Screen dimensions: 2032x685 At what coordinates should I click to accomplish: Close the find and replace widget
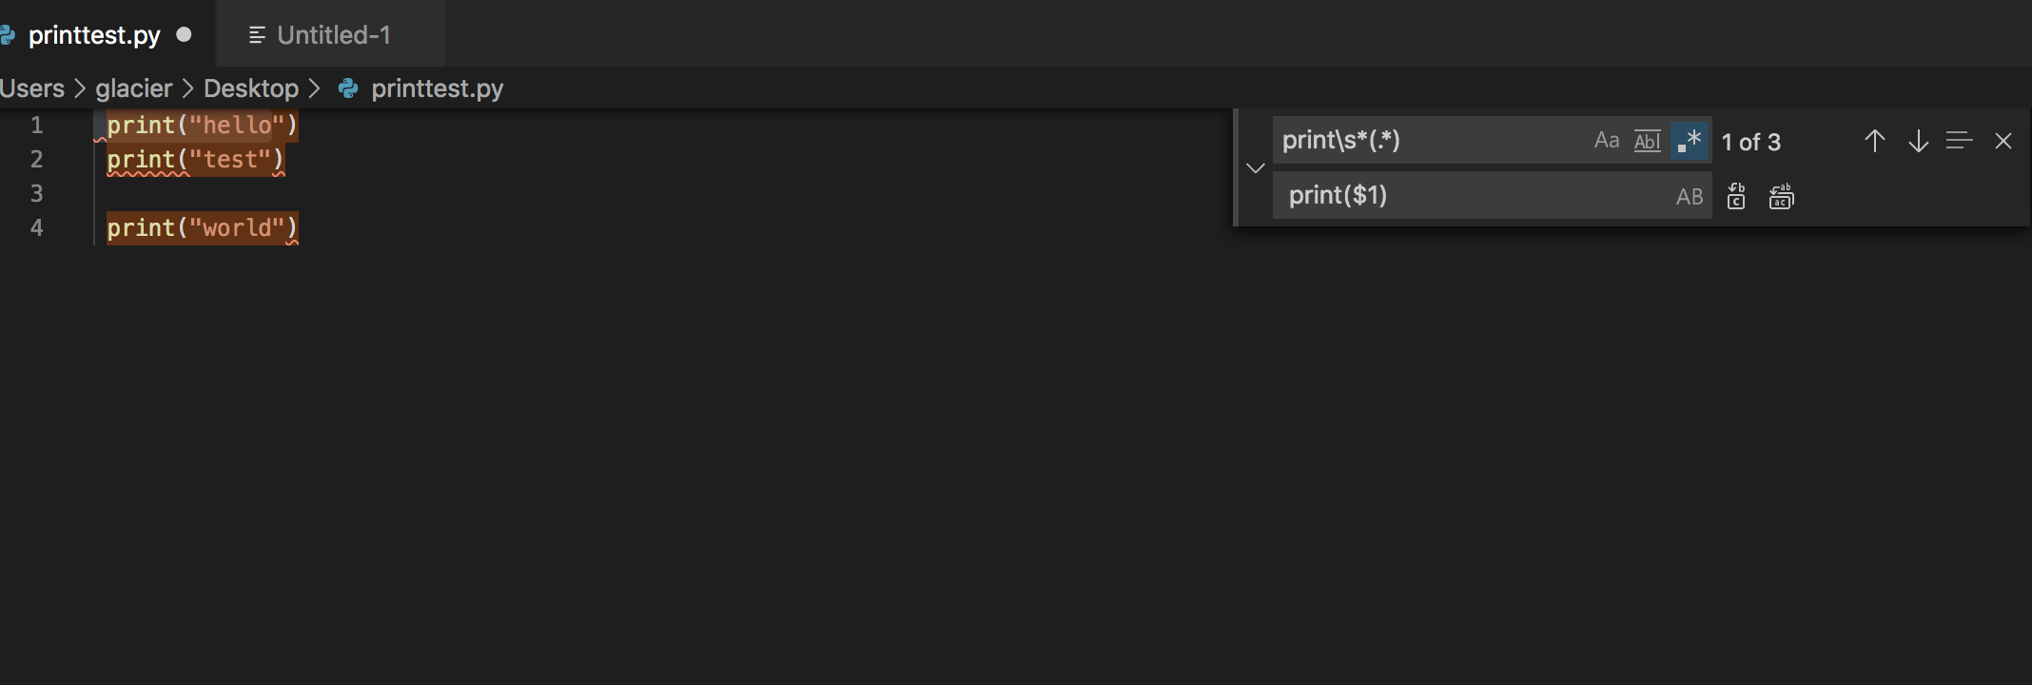click(2003, 141)
